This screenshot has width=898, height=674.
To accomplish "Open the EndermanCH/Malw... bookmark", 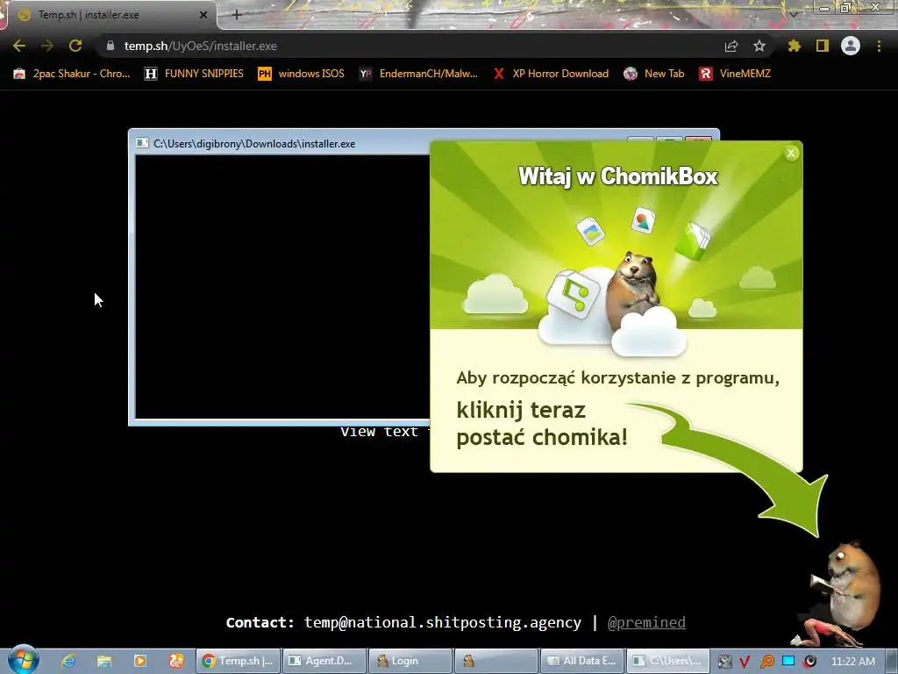I will pos(418,74).
